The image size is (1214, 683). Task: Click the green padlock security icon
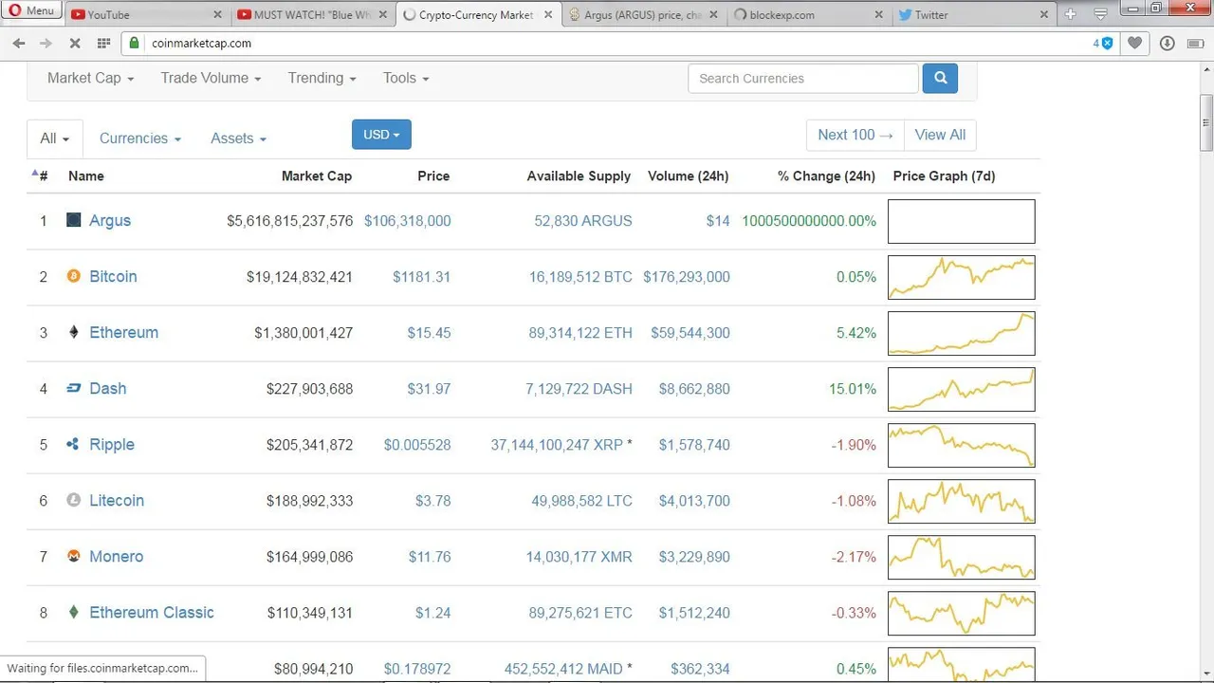[x=135, y=43]
